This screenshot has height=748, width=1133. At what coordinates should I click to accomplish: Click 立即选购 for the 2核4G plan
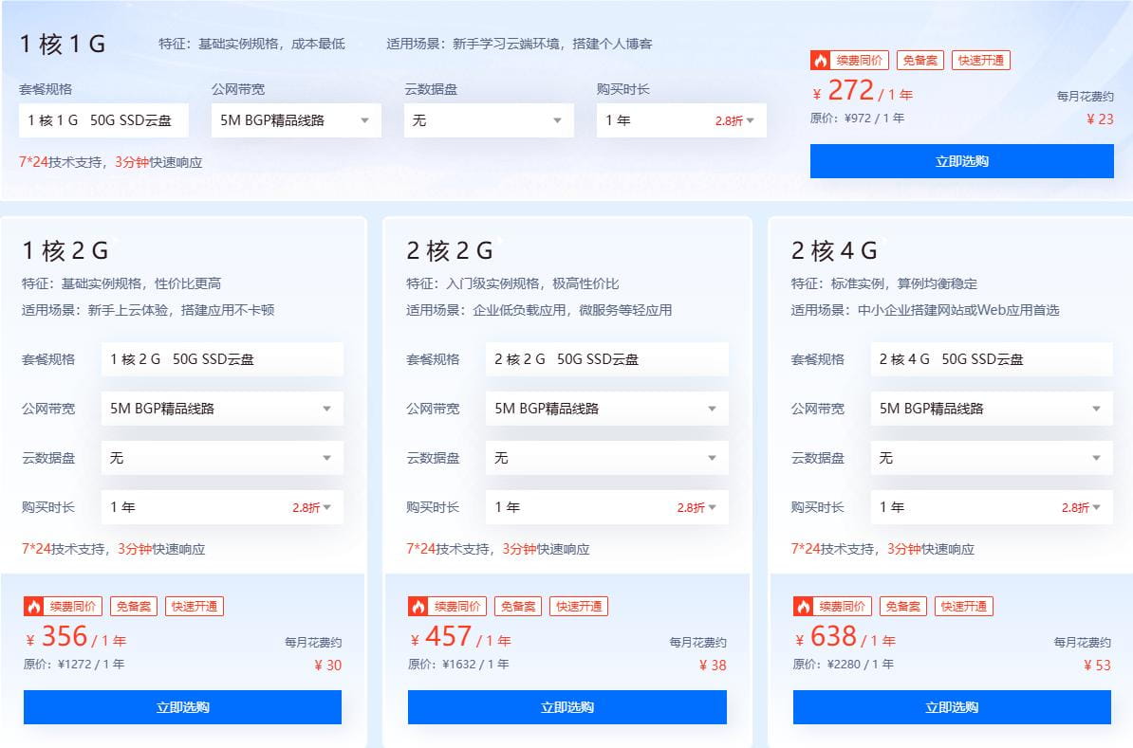click(953, 706)
